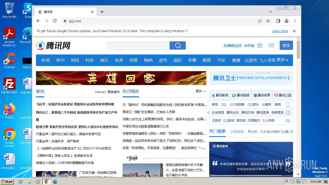Open Chrome side panel icon

coord(278,21)
